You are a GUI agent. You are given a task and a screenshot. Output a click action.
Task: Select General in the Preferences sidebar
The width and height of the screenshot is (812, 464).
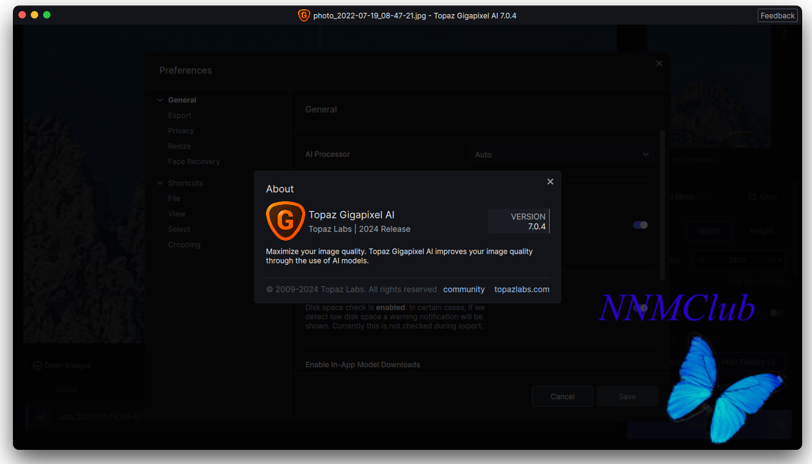[x=182, y=100]
